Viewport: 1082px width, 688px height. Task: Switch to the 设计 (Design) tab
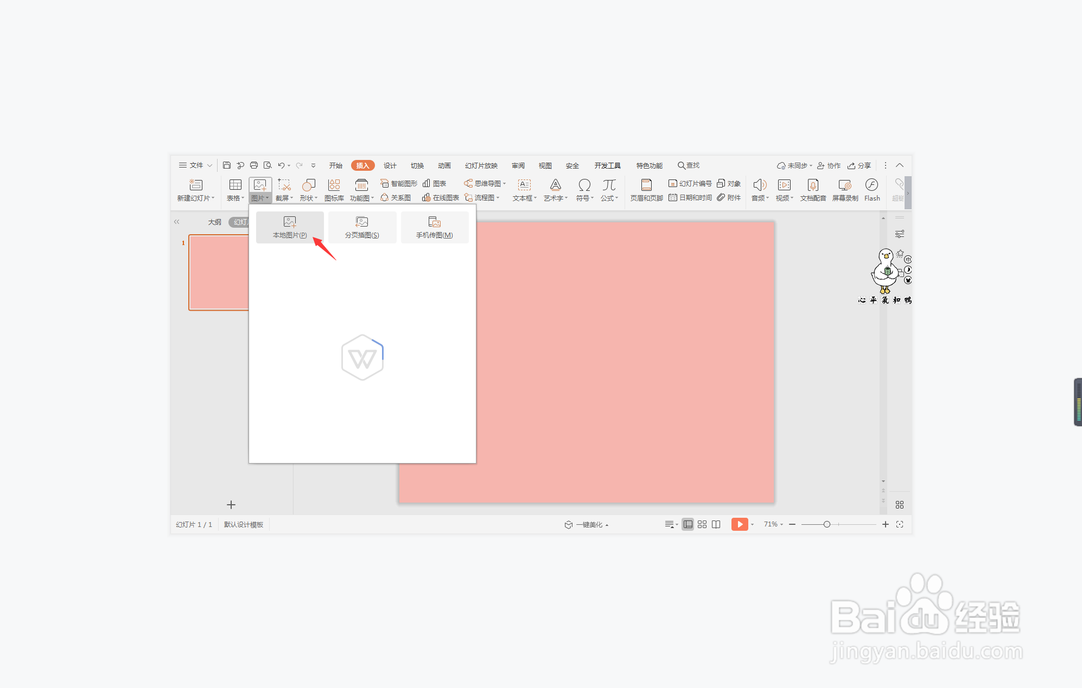coord(390,165)
